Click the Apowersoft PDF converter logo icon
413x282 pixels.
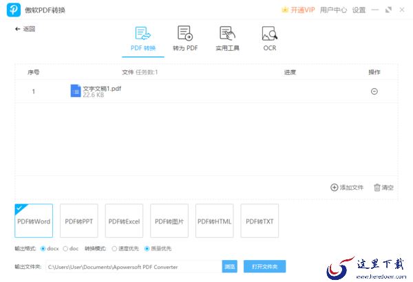(x=14, y=10)
